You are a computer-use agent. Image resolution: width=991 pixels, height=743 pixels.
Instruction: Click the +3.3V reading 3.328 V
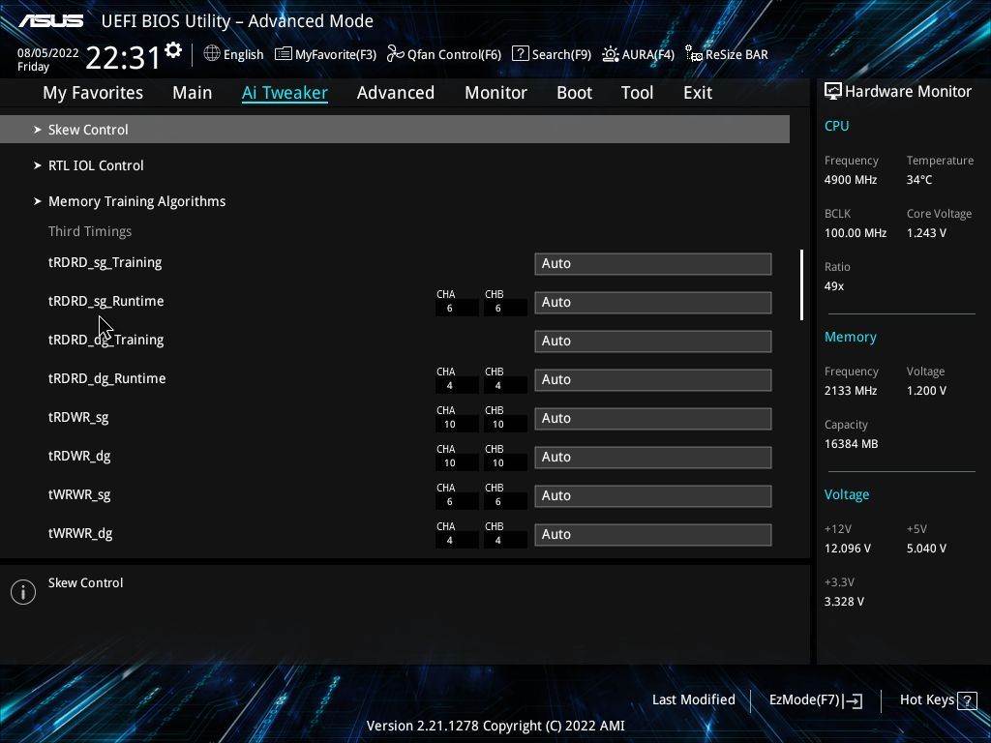(844, 602)
